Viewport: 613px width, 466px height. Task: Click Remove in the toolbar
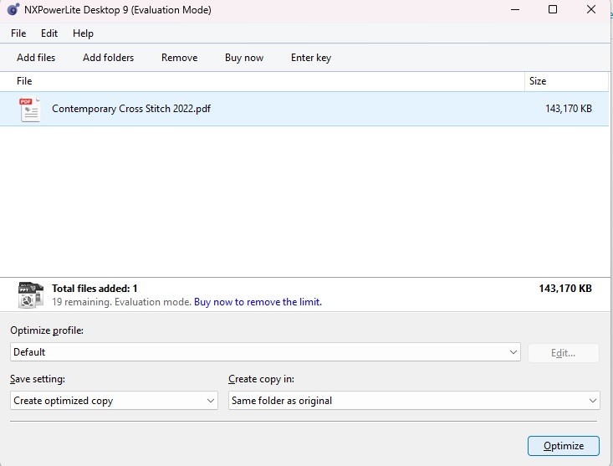tap(180, 58)
